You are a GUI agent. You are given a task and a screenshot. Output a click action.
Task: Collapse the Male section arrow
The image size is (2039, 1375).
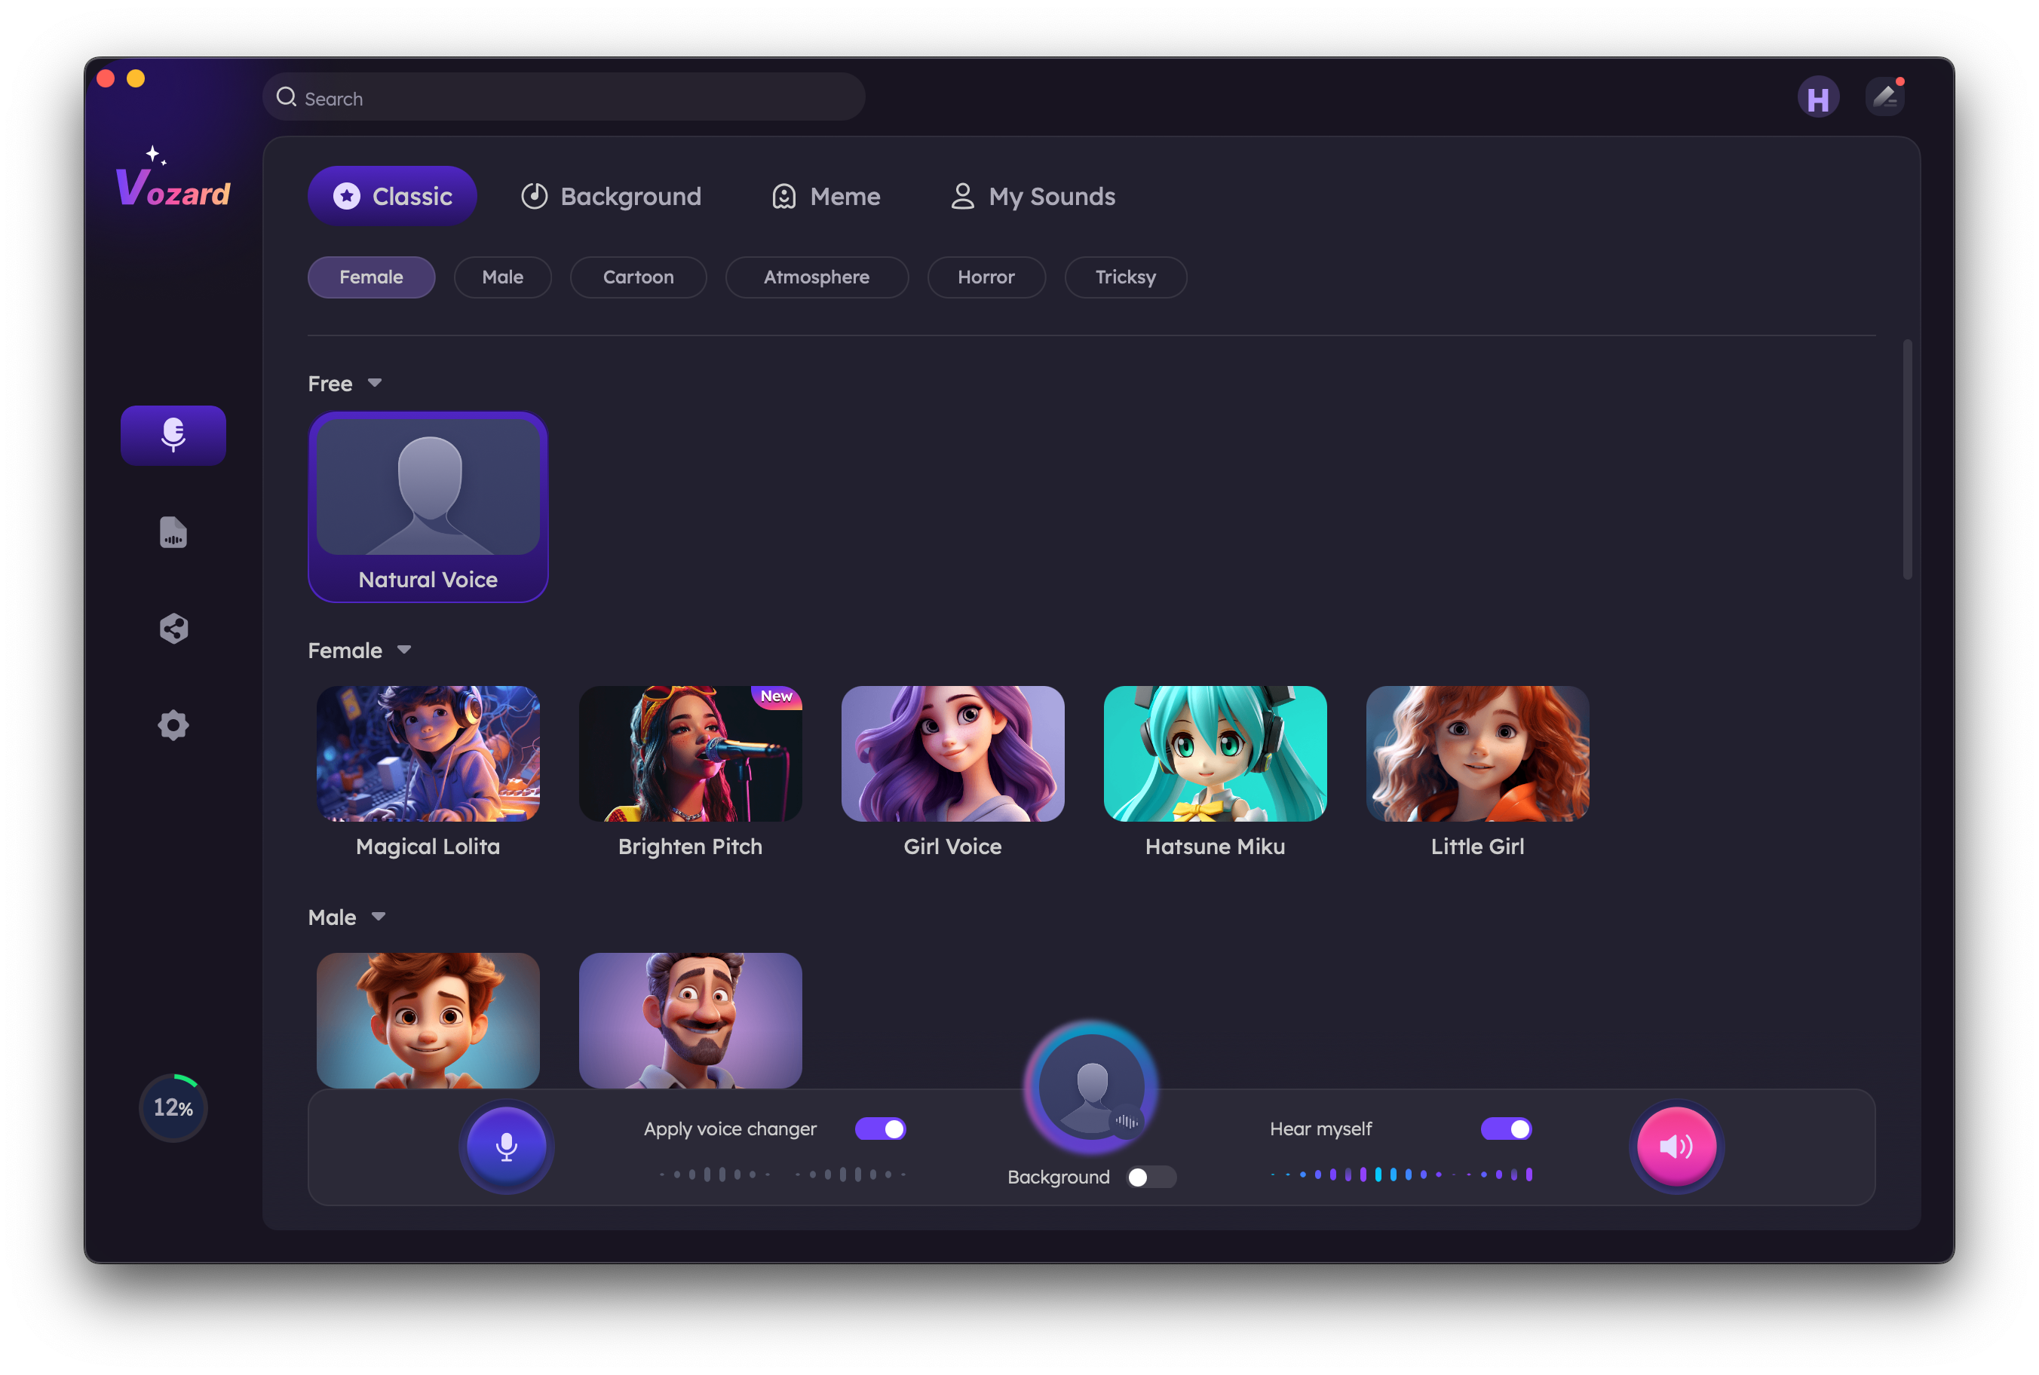(378, 917)
